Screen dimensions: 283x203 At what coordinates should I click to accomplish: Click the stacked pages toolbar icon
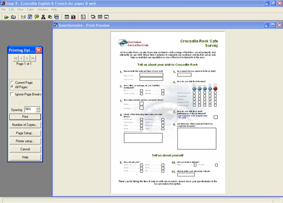pyautogui.click(x=50, y=17)
